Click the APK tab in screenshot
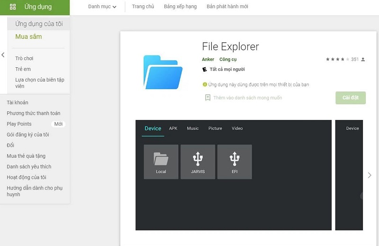 [173, 128]
